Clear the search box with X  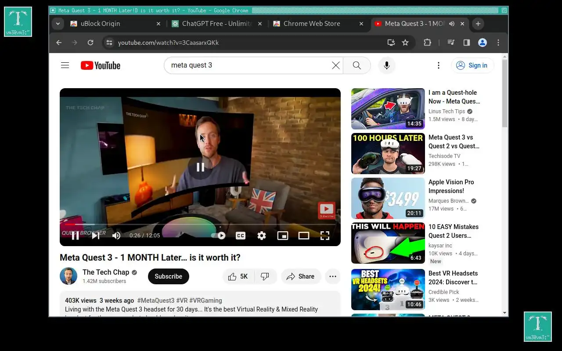[335, 65]
